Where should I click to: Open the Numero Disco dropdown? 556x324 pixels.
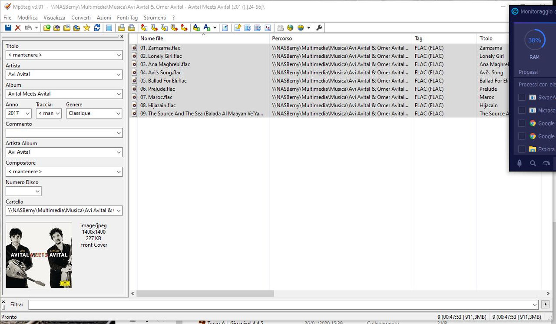(x=37, y=191)
